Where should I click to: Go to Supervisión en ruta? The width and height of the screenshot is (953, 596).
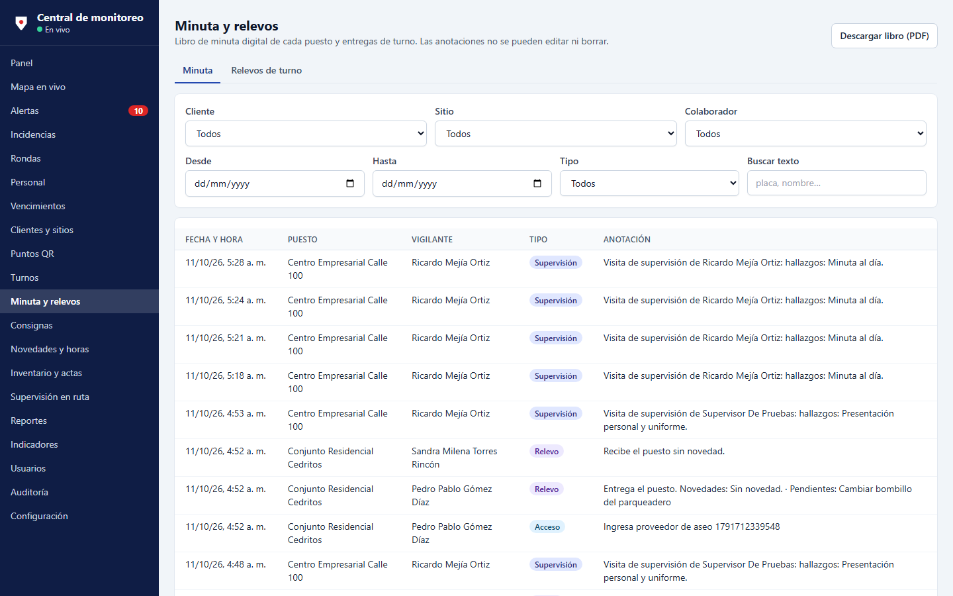pyautogui.click(x=79, y=397)
